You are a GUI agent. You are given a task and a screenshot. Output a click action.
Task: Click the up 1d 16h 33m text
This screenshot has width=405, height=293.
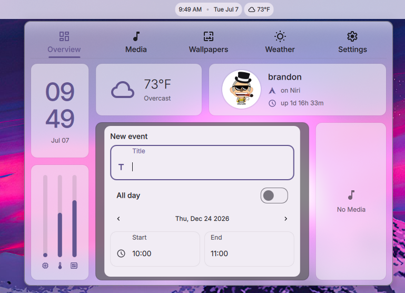(302, 103)
